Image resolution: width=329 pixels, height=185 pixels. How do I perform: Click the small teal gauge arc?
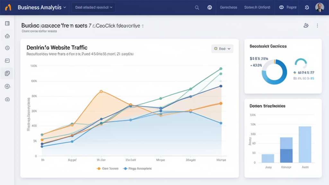301,63
